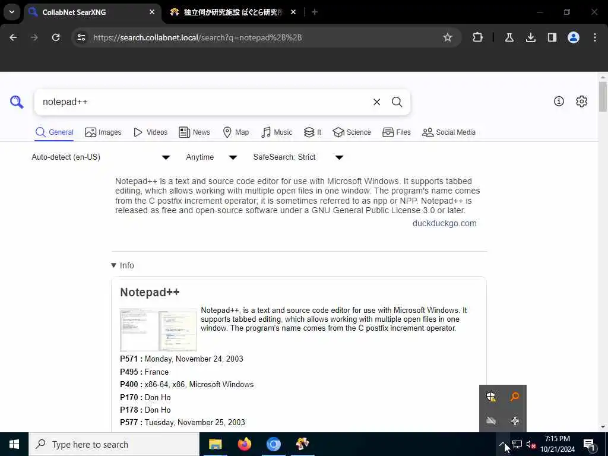This screenshot has width=608, height=456.
Task: Toggle the browser side panel
Action: 552,37
